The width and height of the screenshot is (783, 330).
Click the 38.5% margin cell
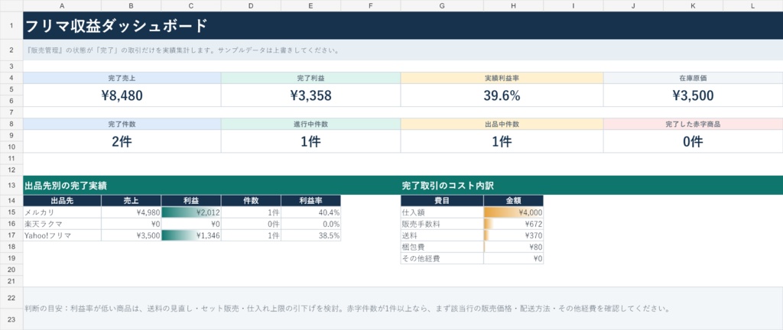pos(310,235)
